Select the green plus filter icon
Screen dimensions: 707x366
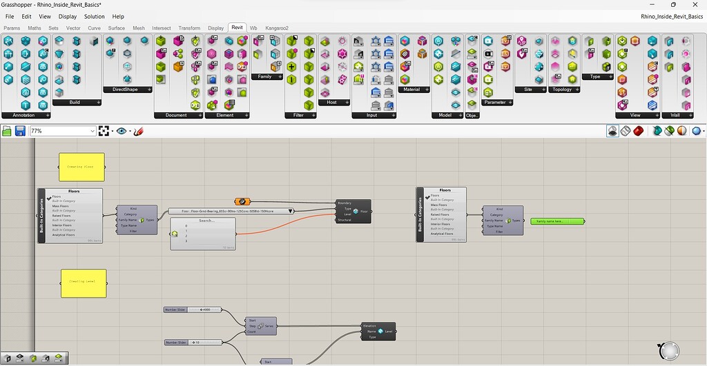tap(292, 67)
